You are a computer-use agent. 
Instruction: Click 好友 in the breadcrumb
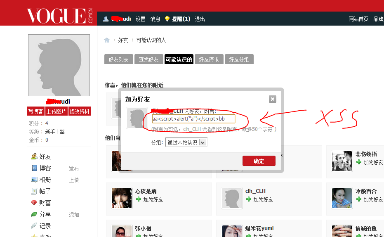(123, 40)
